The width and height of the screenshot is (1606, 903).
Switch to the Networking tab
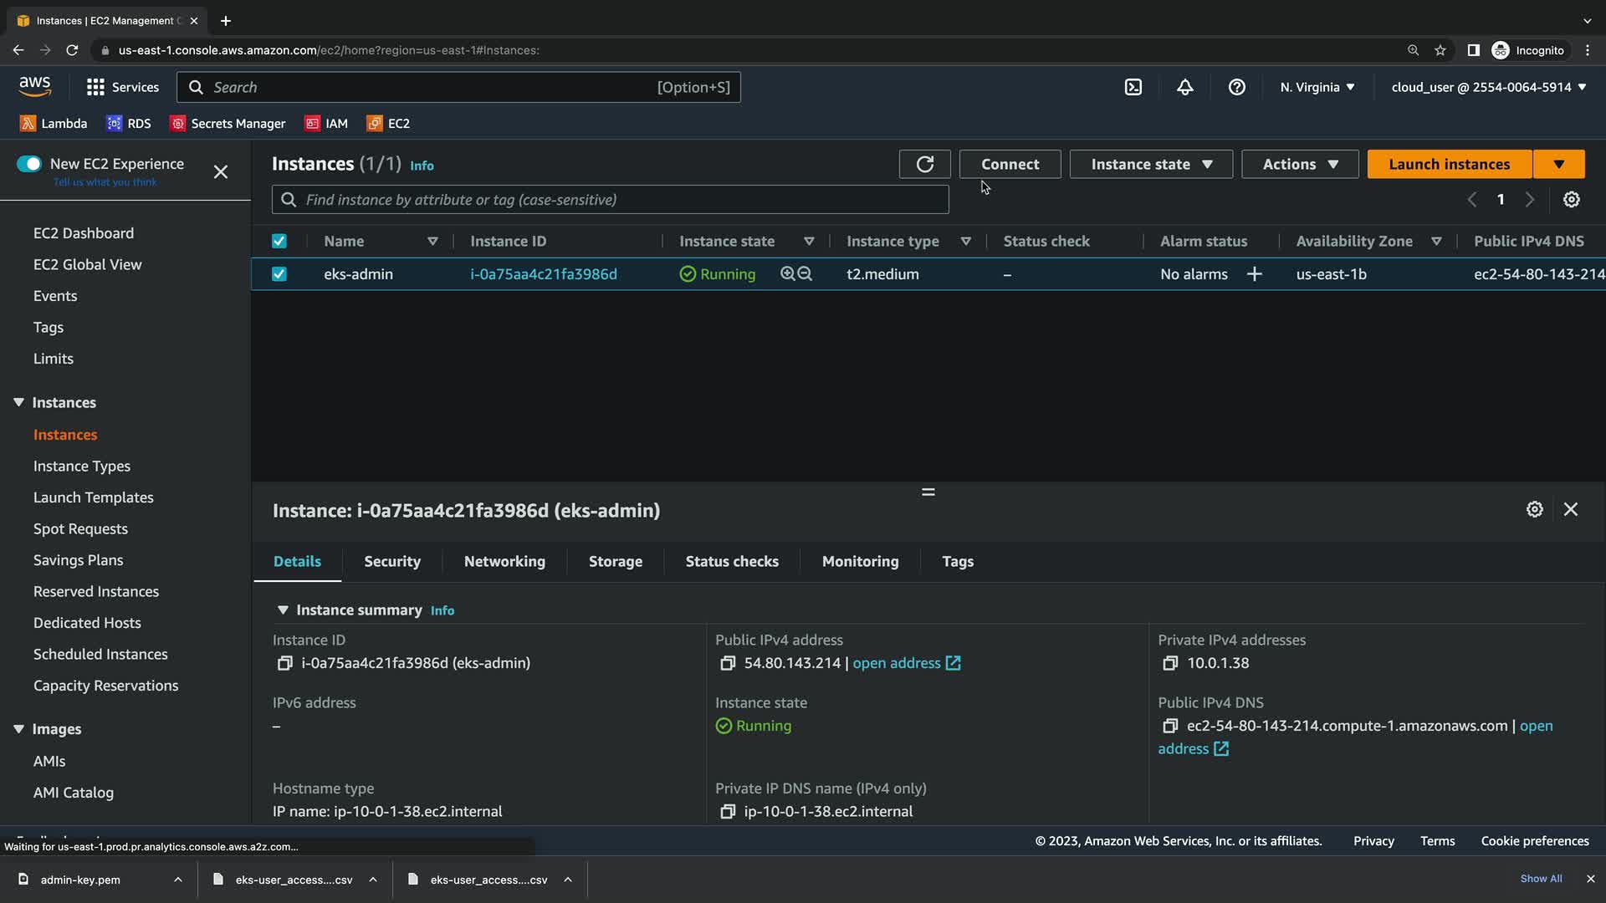(504, 562)
